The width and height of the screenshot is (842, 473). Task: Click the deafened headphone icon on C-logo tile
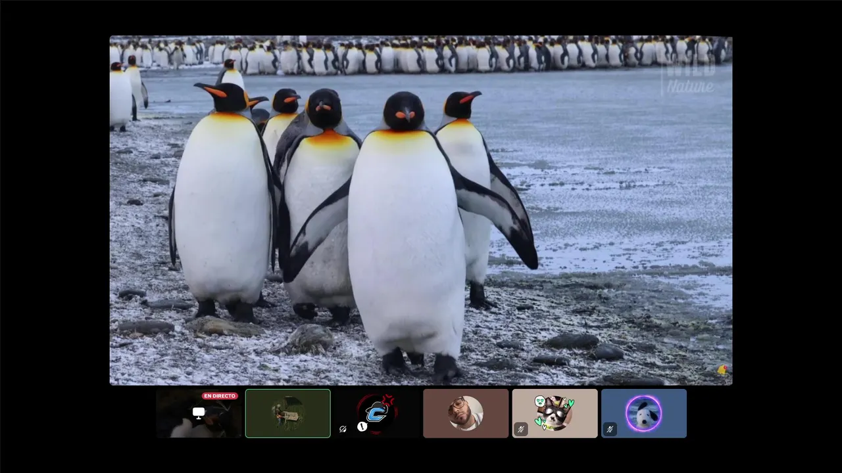[x=343, y=429]
